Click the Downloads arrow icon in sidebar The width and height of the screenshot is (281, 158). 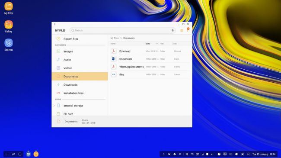[58, 85]
